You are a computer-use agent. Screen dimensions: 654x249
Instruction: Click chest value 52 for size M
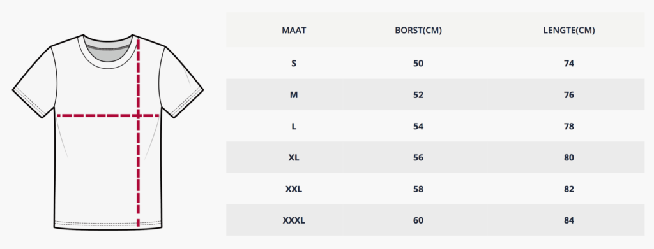[418, 95]
